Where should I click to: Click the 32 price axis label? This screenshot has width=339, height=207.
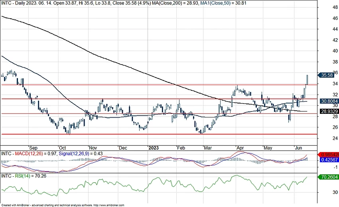pyautogui.click(x=335, y=94)
